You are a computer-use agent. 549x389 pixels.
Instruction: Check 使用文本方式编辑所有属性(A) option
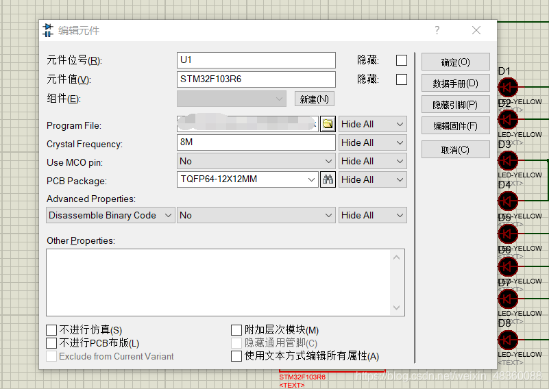pos(236,356)
